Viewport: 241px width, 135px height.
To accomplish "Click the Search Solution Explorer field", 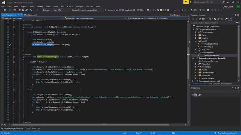I will click(213, 22).
